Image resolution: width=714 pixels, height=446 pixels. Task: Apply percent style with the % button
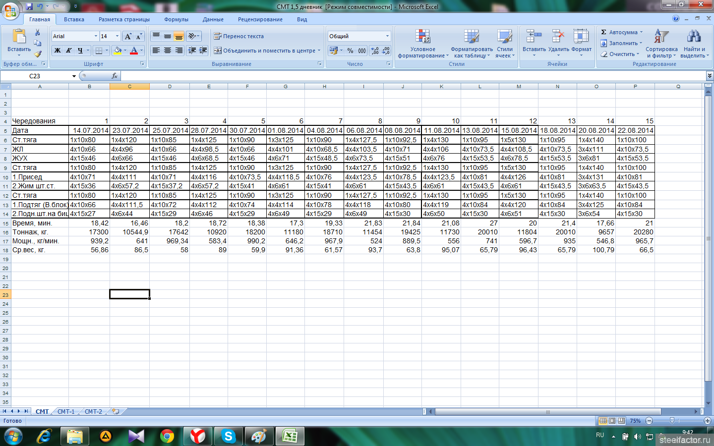[x=350, y=51]
